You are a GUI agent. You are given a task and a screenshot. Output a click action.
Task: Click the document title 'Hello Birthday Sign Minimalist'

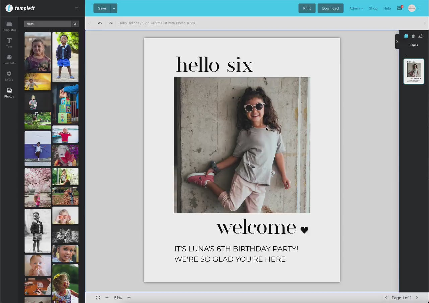click(x=157, y=23)
